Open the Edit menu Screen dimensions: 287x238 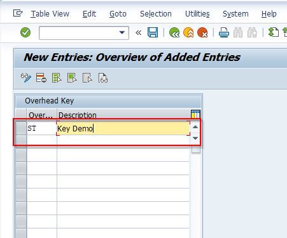tap(89, 14)
